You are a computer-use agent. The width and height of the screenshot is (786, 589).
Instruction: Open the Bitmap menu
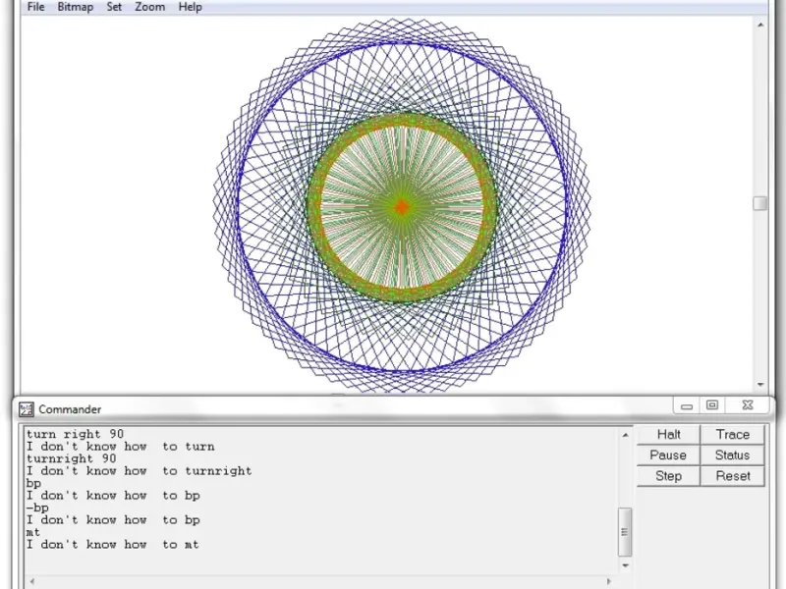pyautogui.click(x=76, y=7)
